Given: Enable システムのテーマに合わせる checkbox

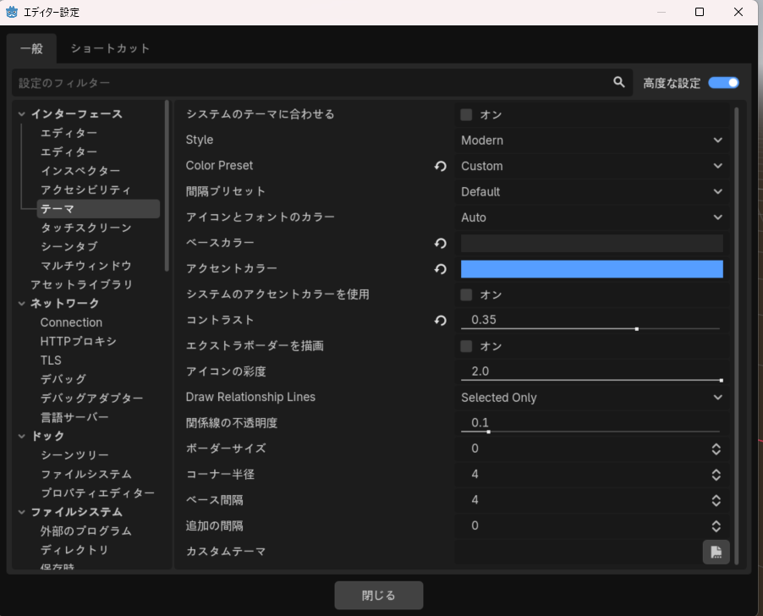Looking at the screenshot, I should 464,114.
